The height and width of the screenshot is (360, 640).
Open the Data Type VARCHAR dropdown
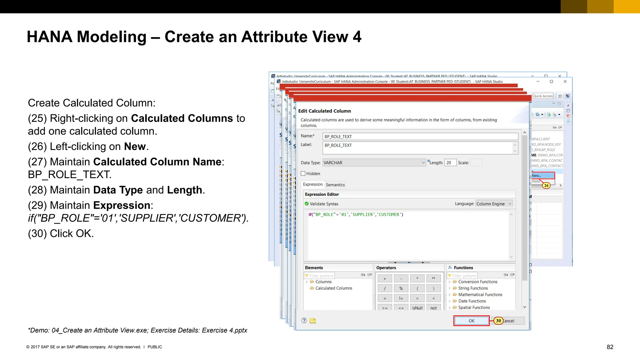coord(374,162)
